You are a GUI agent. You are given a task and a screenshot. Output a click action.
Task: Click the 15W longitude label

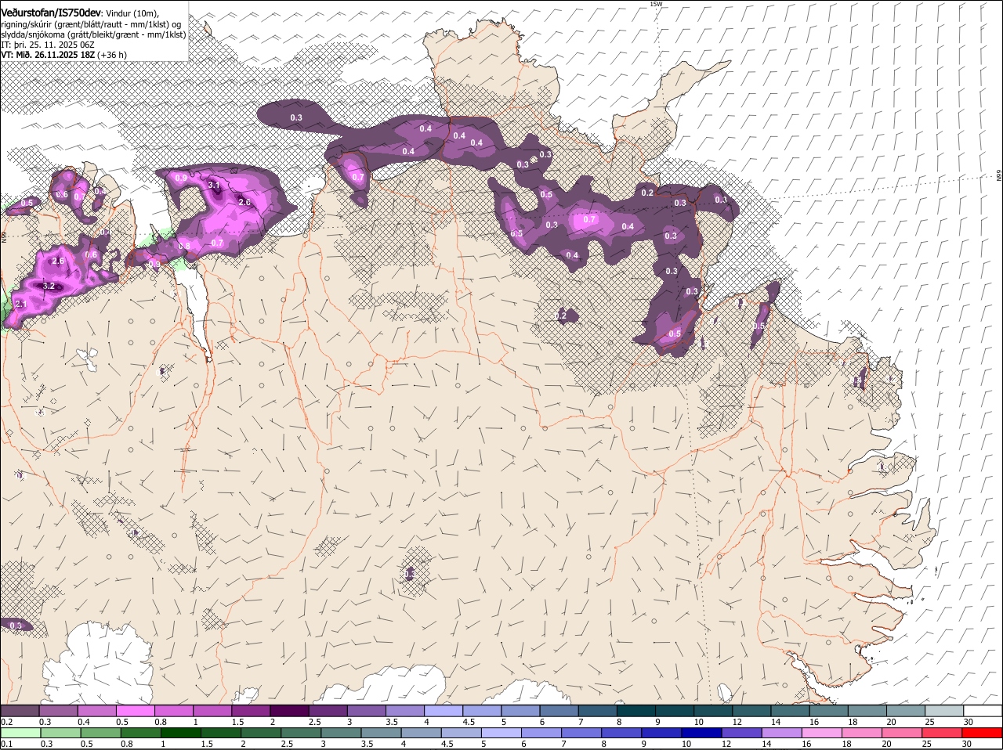coord(656,4)
